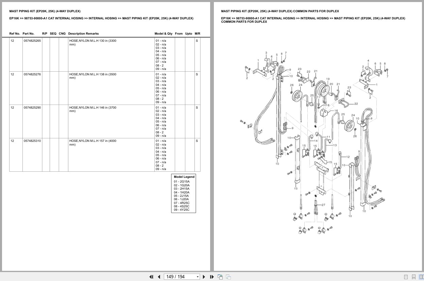424x281 pixels.
Task: Click the page number field 149 / 194
Action: point(180,277)
